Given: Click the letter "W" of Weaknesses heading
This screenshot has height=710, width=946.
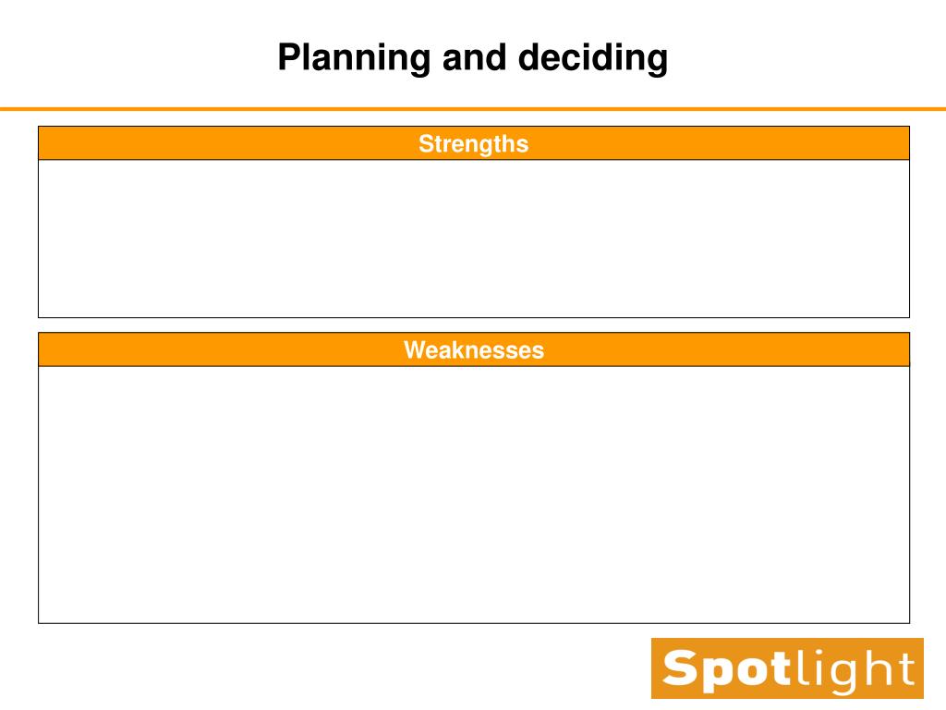Looking at the screenshot, I should pos(417,350).
